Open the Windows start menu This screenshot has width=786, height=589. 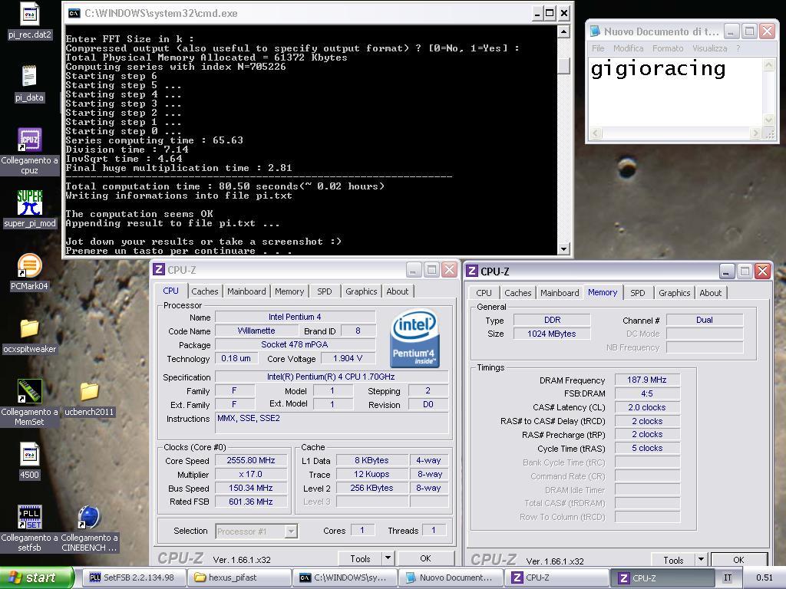pos(37,577)
